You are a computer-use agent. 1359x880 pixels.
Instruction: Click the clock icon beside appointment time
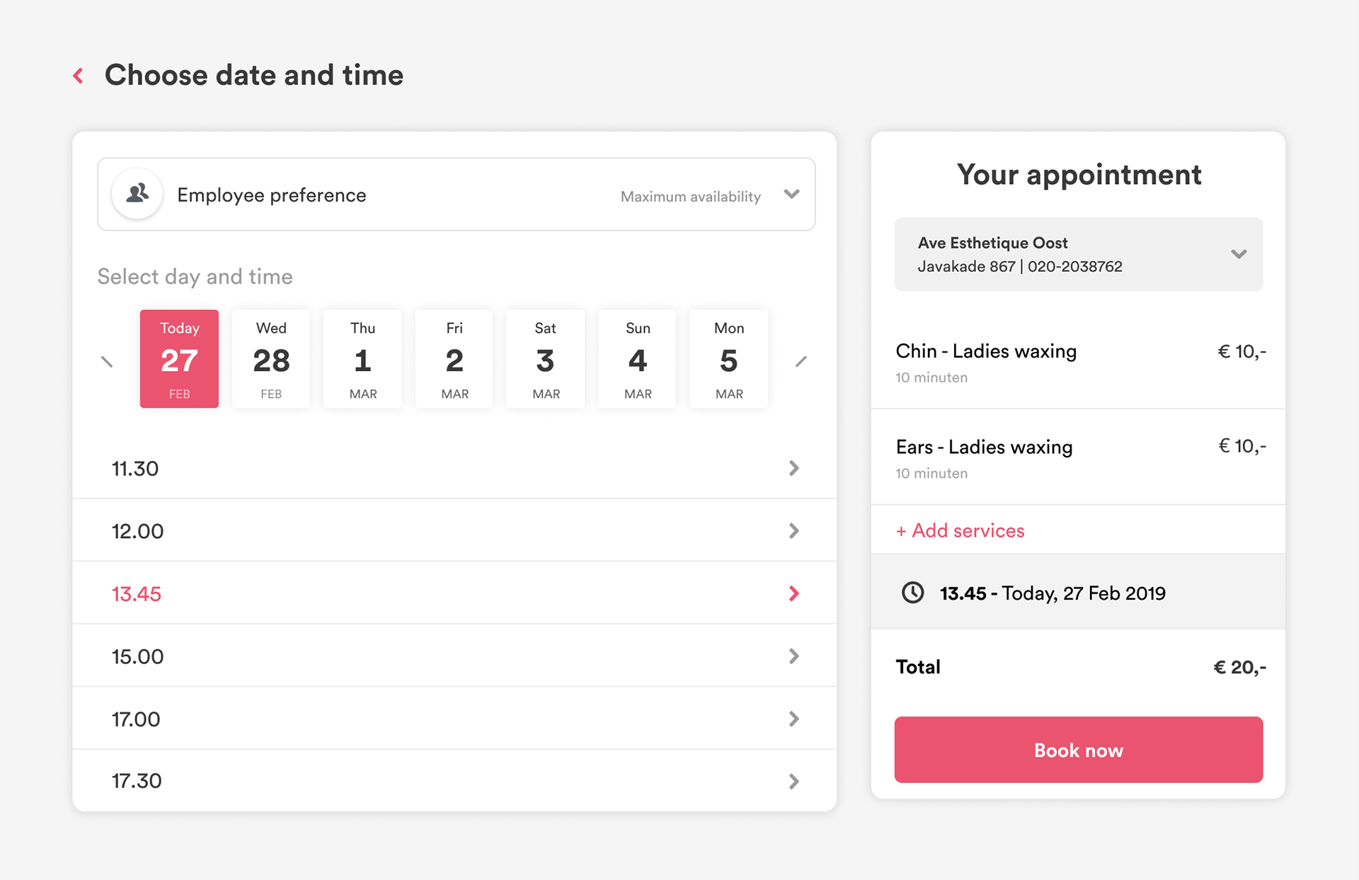pos(913,593)
